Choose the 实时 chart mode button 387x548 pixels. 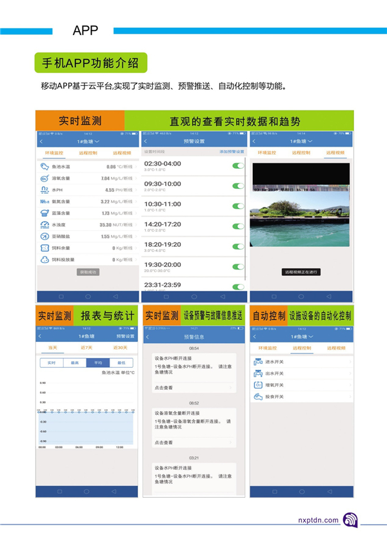[52, 363]
